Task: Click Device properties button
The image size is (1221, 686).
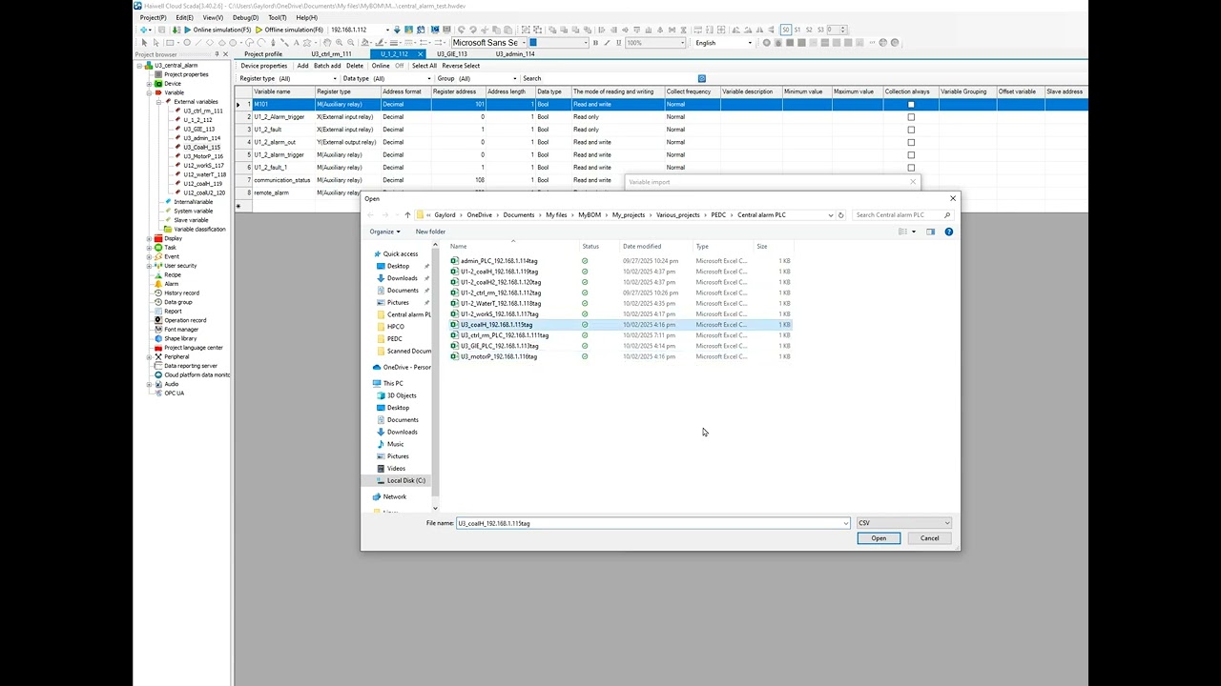Action: (x=264, y=66)
